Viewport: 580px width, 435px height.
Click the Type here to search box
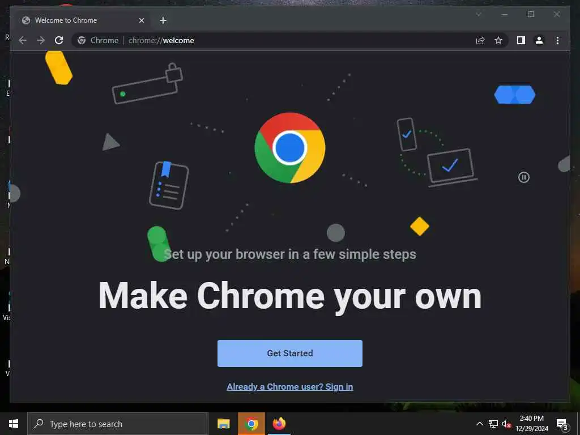(118, 424)
